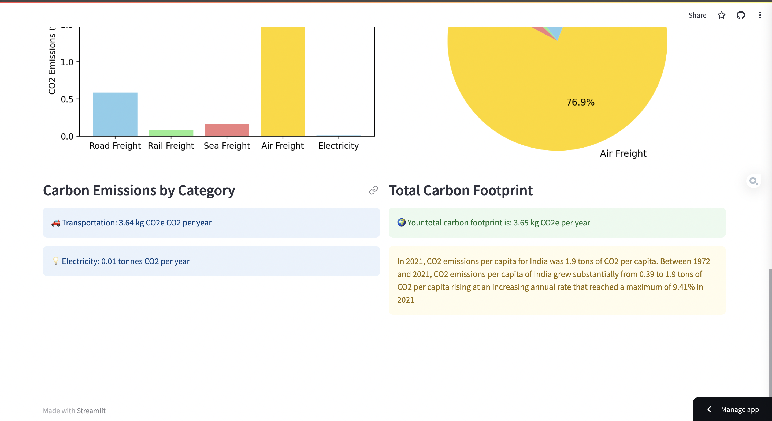This screenshot has height=421, width=772.
Task: Click the light bulb Electricity icon
Action: pyautogui.click(x=56, y=261)
